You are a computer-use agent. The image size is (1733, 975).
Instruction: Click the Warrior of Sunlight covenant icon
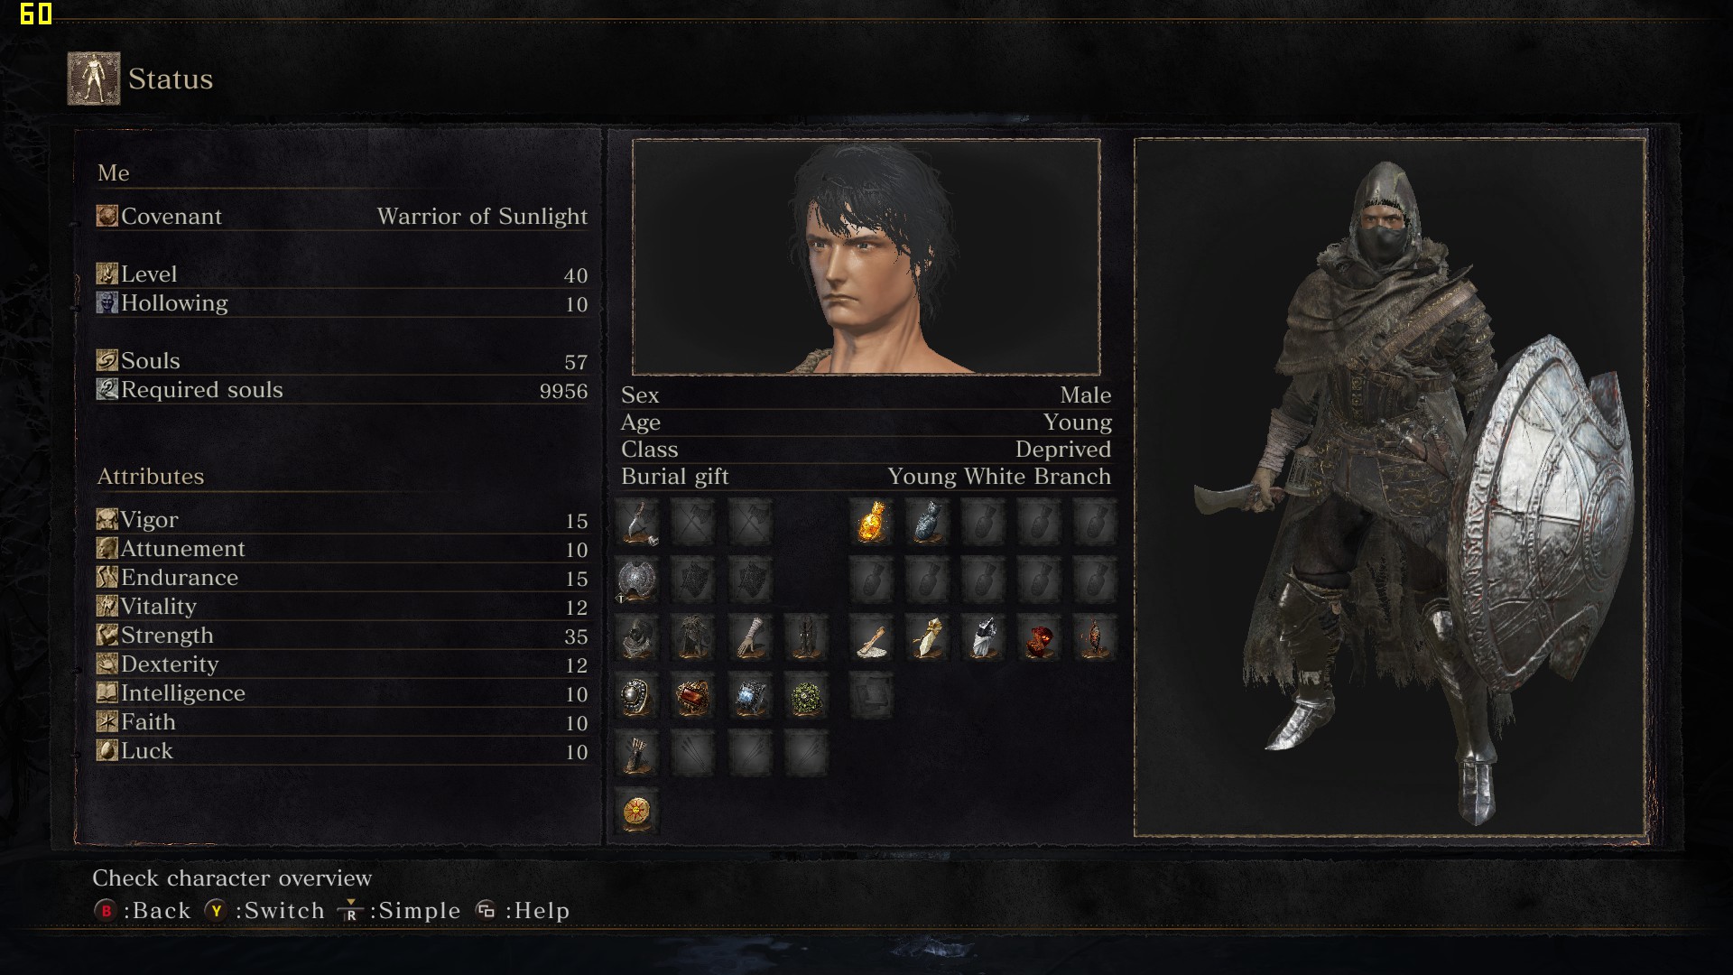point(637,812)
